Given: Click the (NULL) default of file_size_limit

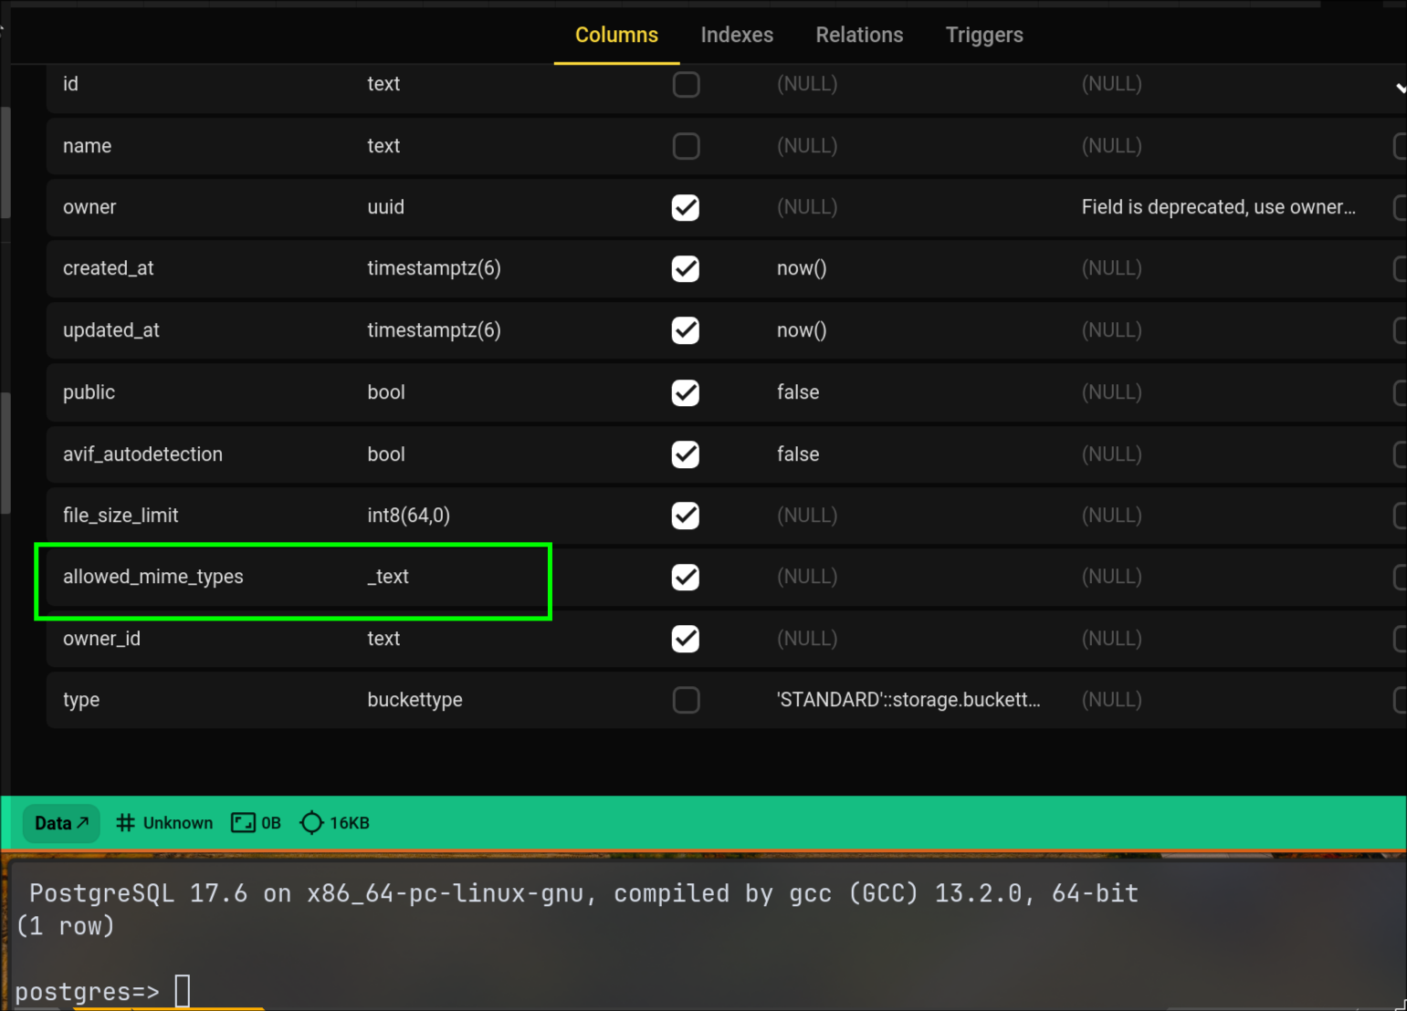Looking at the screenshot, I should coord(807,516).
